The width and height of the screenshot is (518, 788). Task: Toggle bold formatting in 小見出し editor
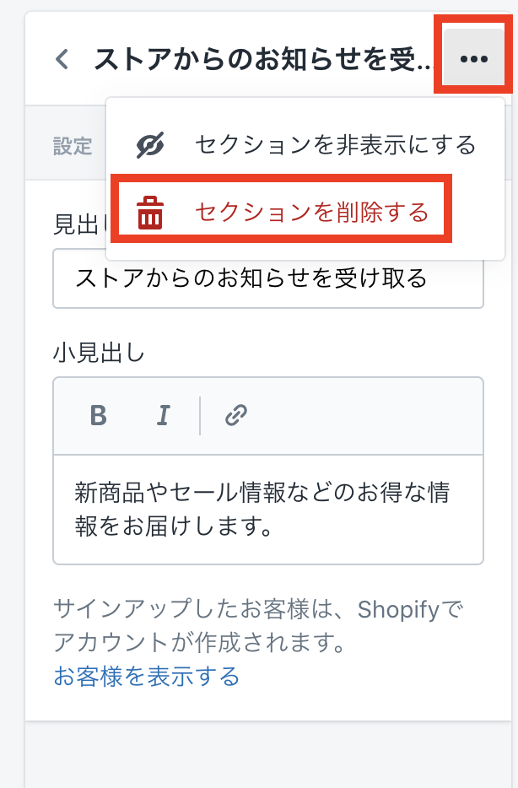point(99,415)
